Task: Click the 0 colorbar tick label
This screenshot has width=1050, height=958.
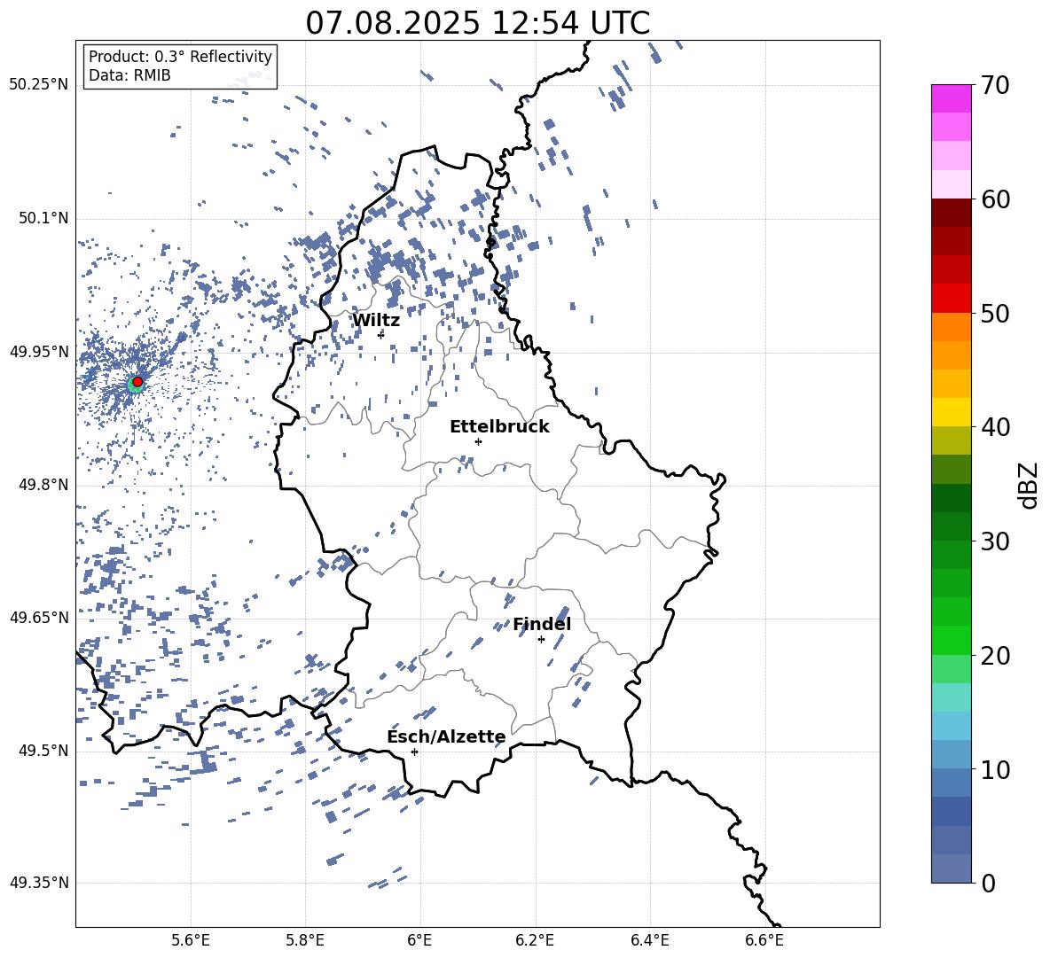Action: (x=989, y=883)
